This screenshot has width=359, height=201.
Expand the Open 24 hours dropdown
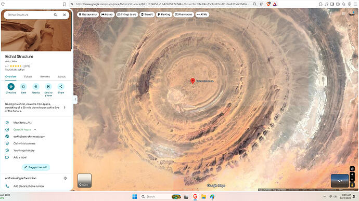pyautogui.click(x=35, y=130)
